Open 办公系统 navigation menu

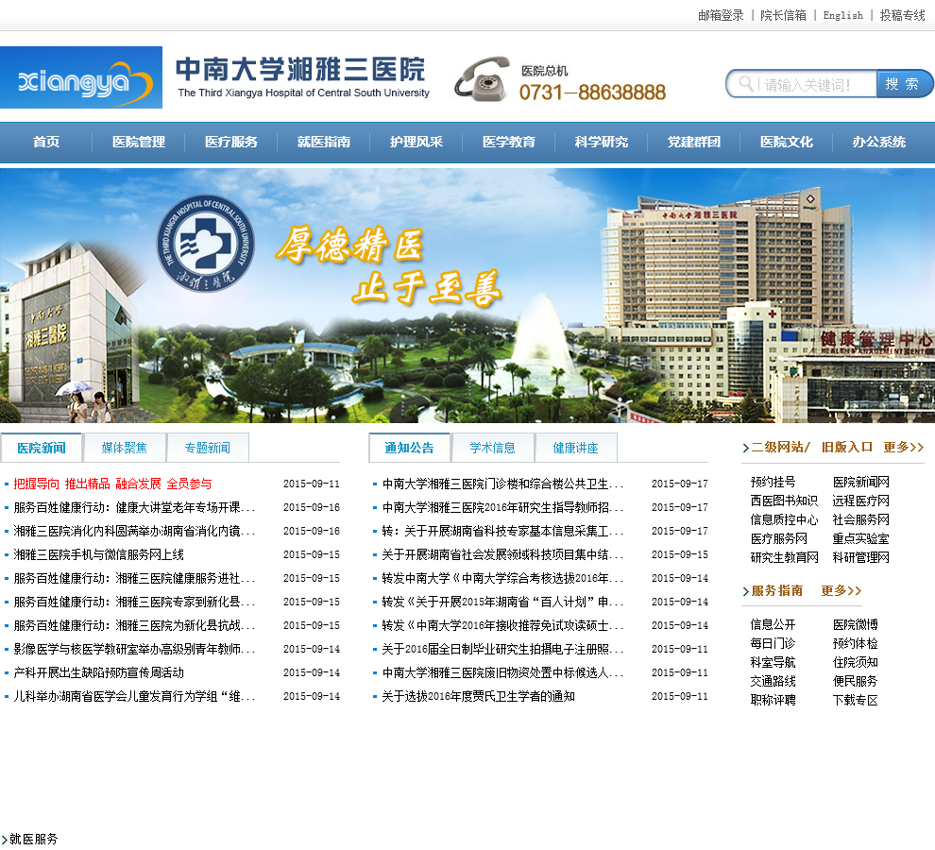coord(879,142)
